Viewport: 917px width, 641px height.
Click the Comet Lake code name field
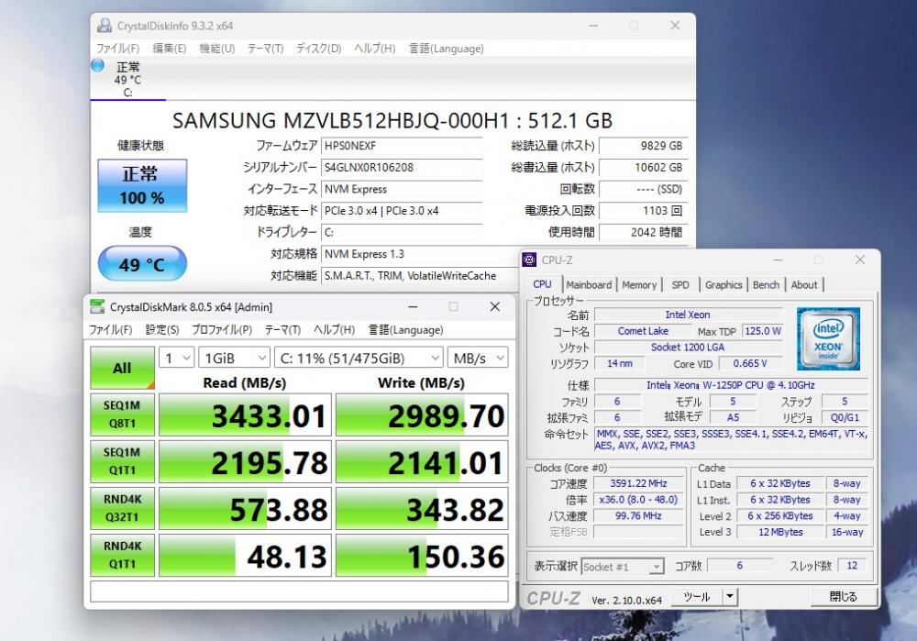tap(643, 331)
